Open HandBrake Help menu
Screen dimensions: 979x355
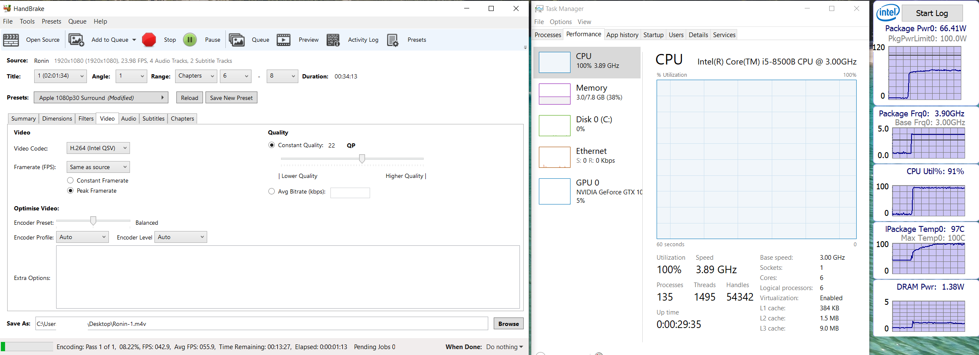[x=100, y=22]
